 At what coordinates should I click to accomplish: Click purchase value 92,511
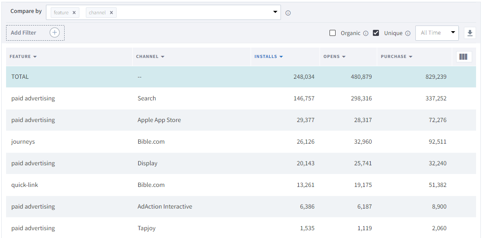437,142
